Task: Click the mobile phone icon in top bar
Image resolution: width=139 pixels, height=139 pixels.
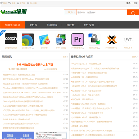Action: 18,3
